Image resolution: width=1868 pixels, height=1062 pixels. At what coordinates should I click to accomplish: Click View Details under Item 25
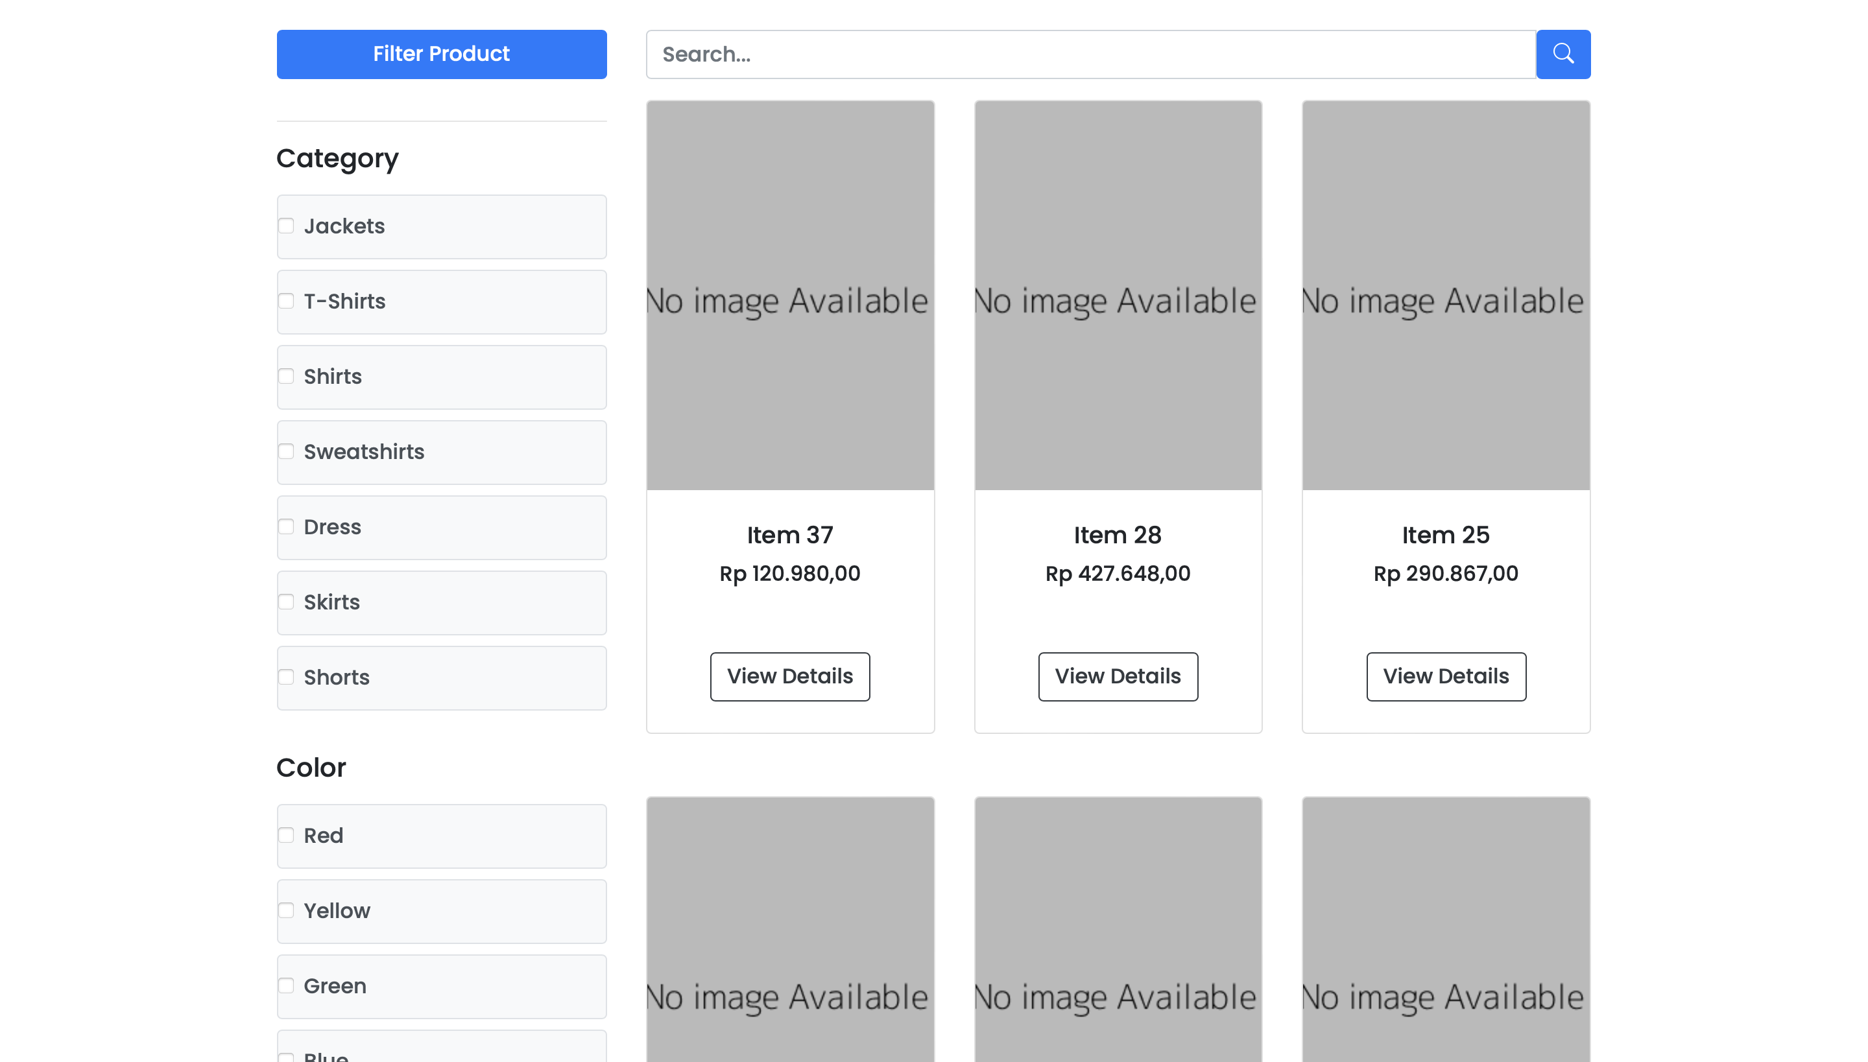(1446, 676)
